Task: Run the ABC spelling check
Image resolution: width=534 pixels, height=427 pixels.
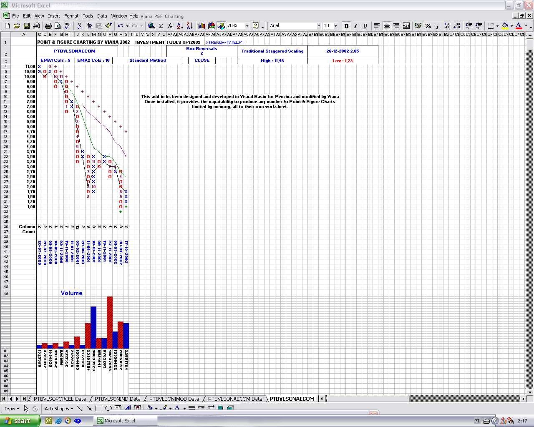Action: tap(67, 26)
